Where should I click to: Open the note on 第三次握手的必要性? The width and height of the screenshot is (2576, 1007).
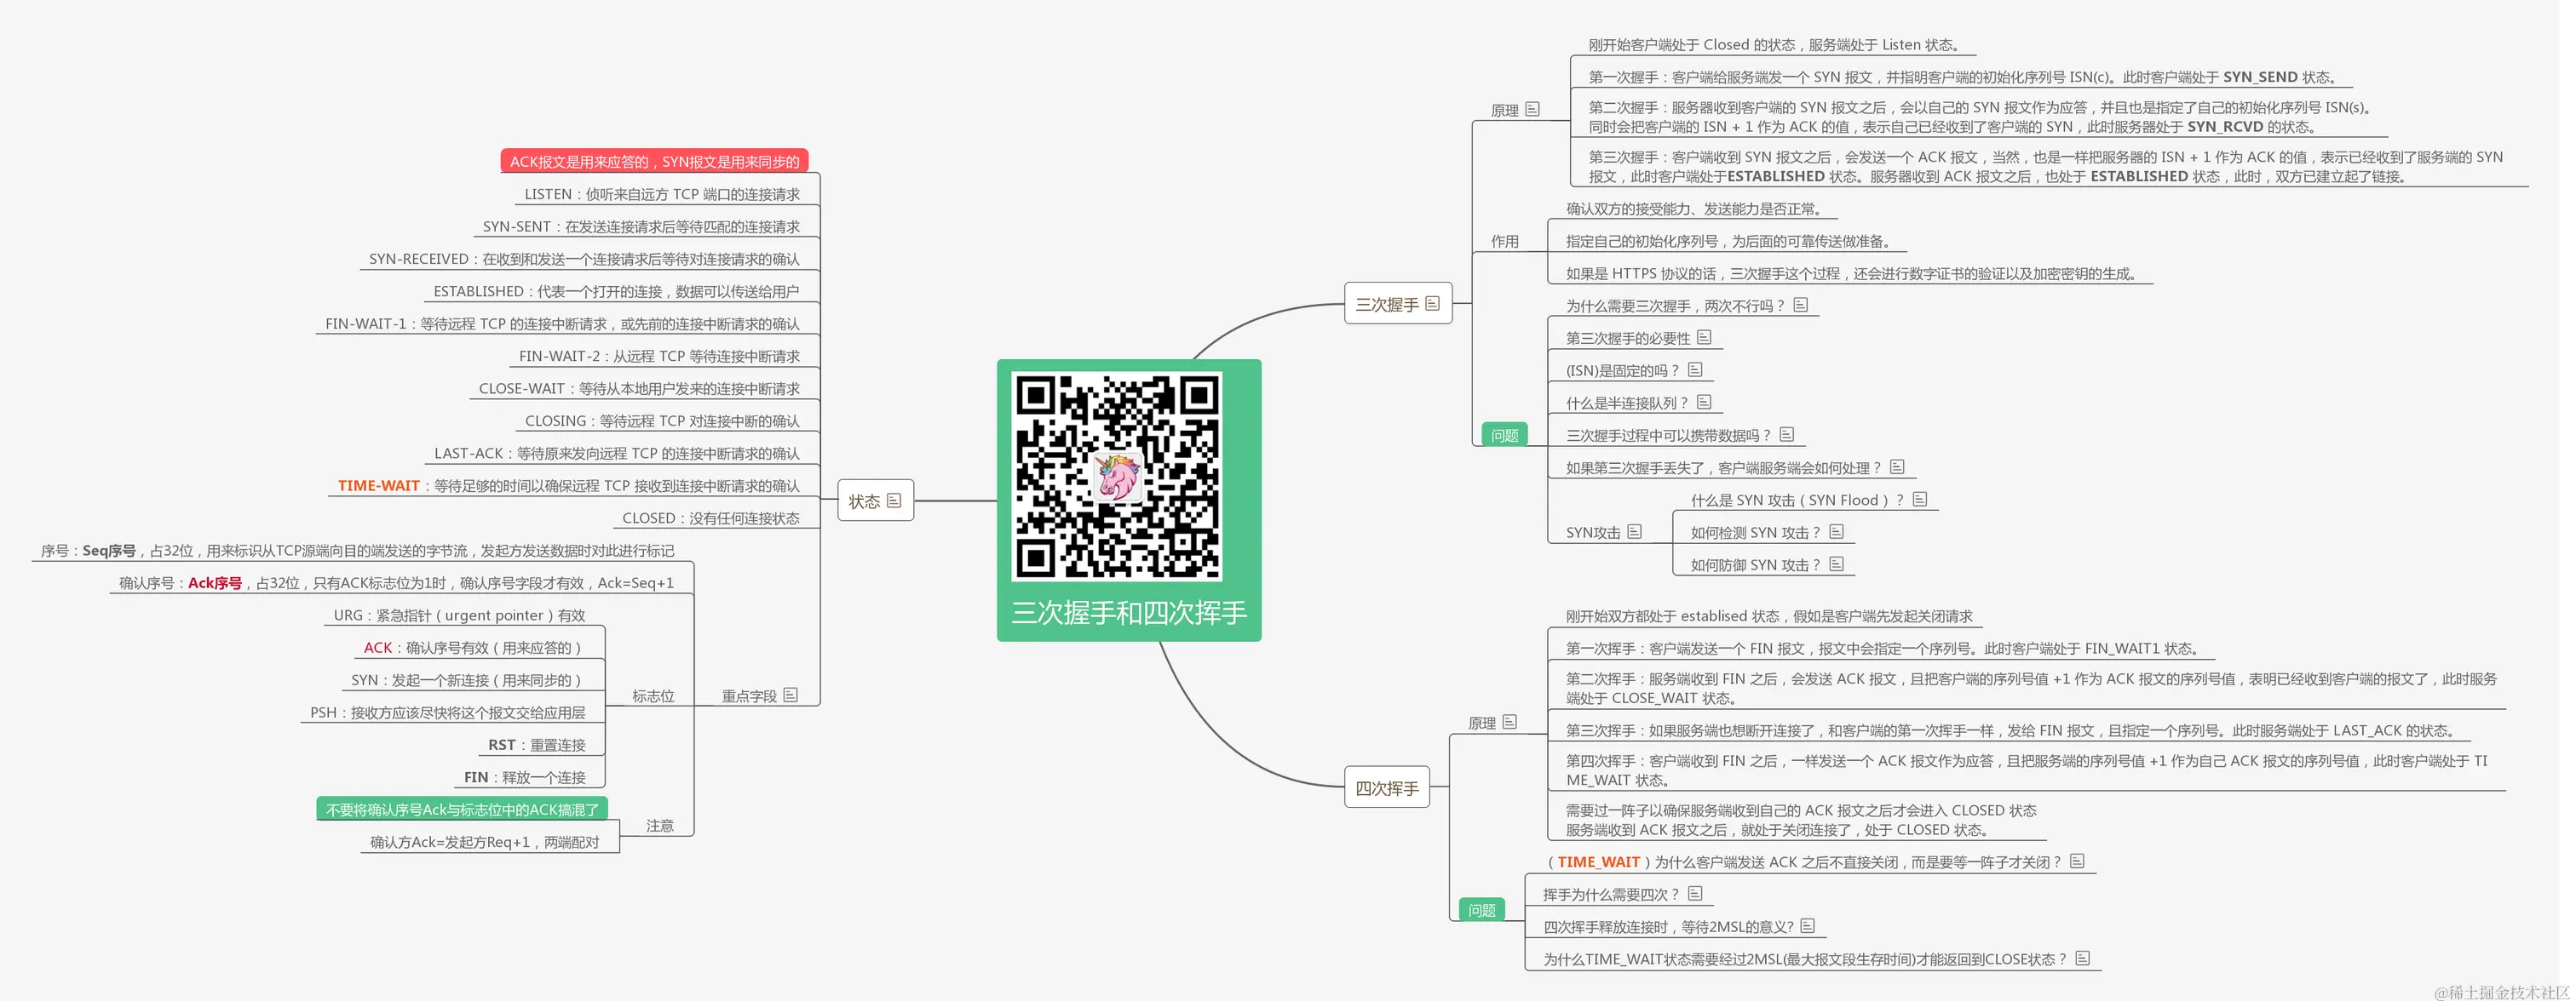(x=1705, y=337)
